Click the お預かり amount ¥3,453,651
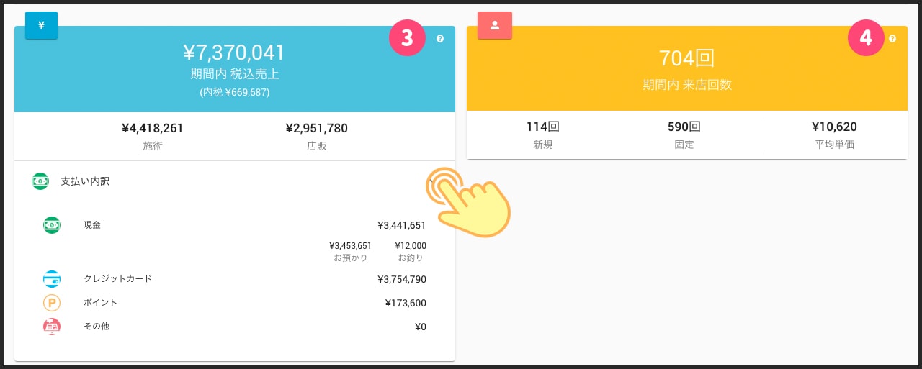922x369 pixels. pyautogui.click(x=350, y=246)
